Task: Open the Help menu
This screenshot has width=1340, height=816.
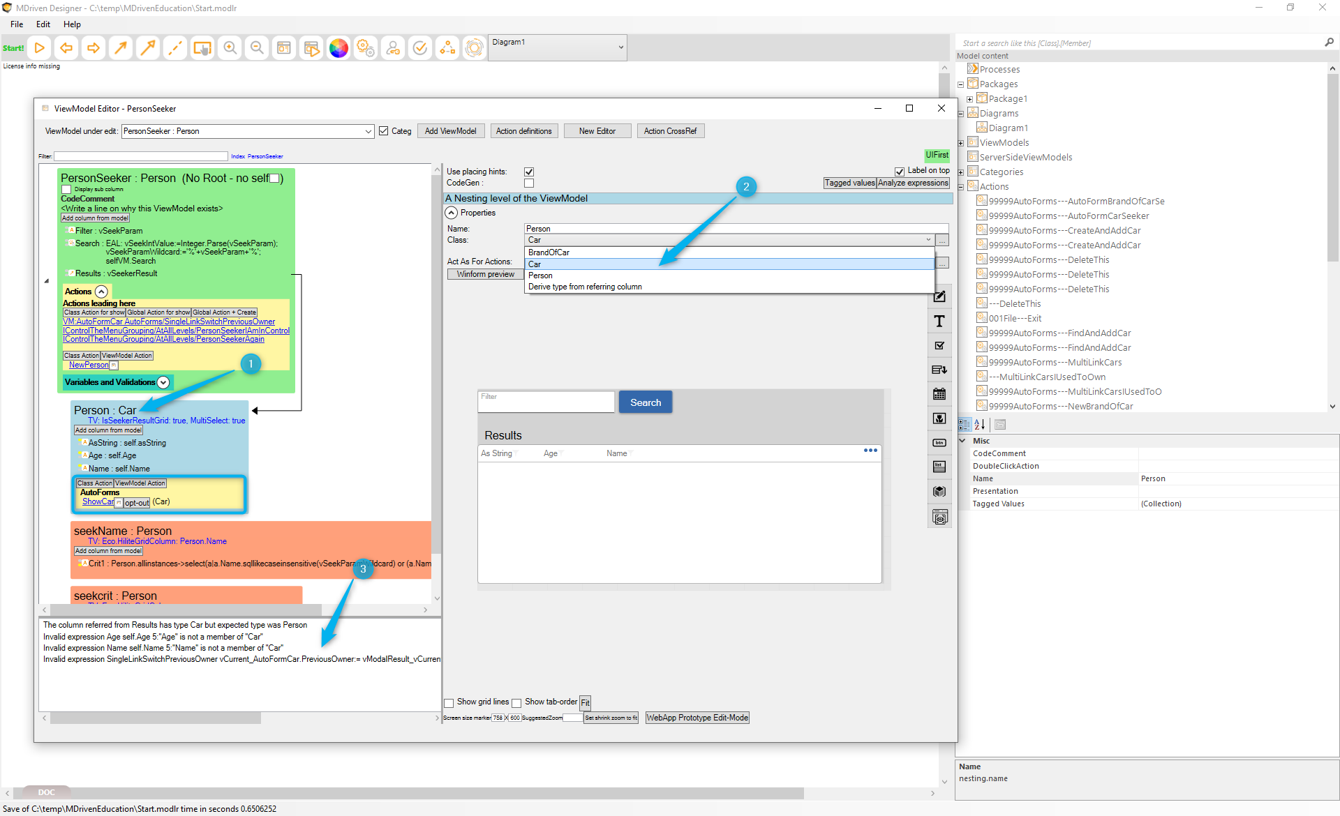Action: pyautogui.click(x=72, y=24)
